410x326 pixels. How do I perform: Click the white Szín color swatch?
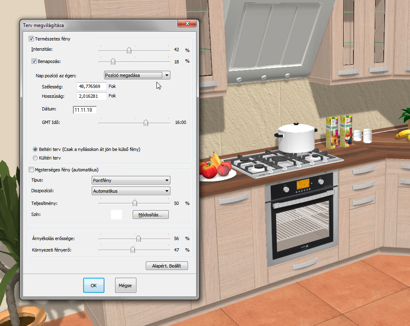click(116, 214)
